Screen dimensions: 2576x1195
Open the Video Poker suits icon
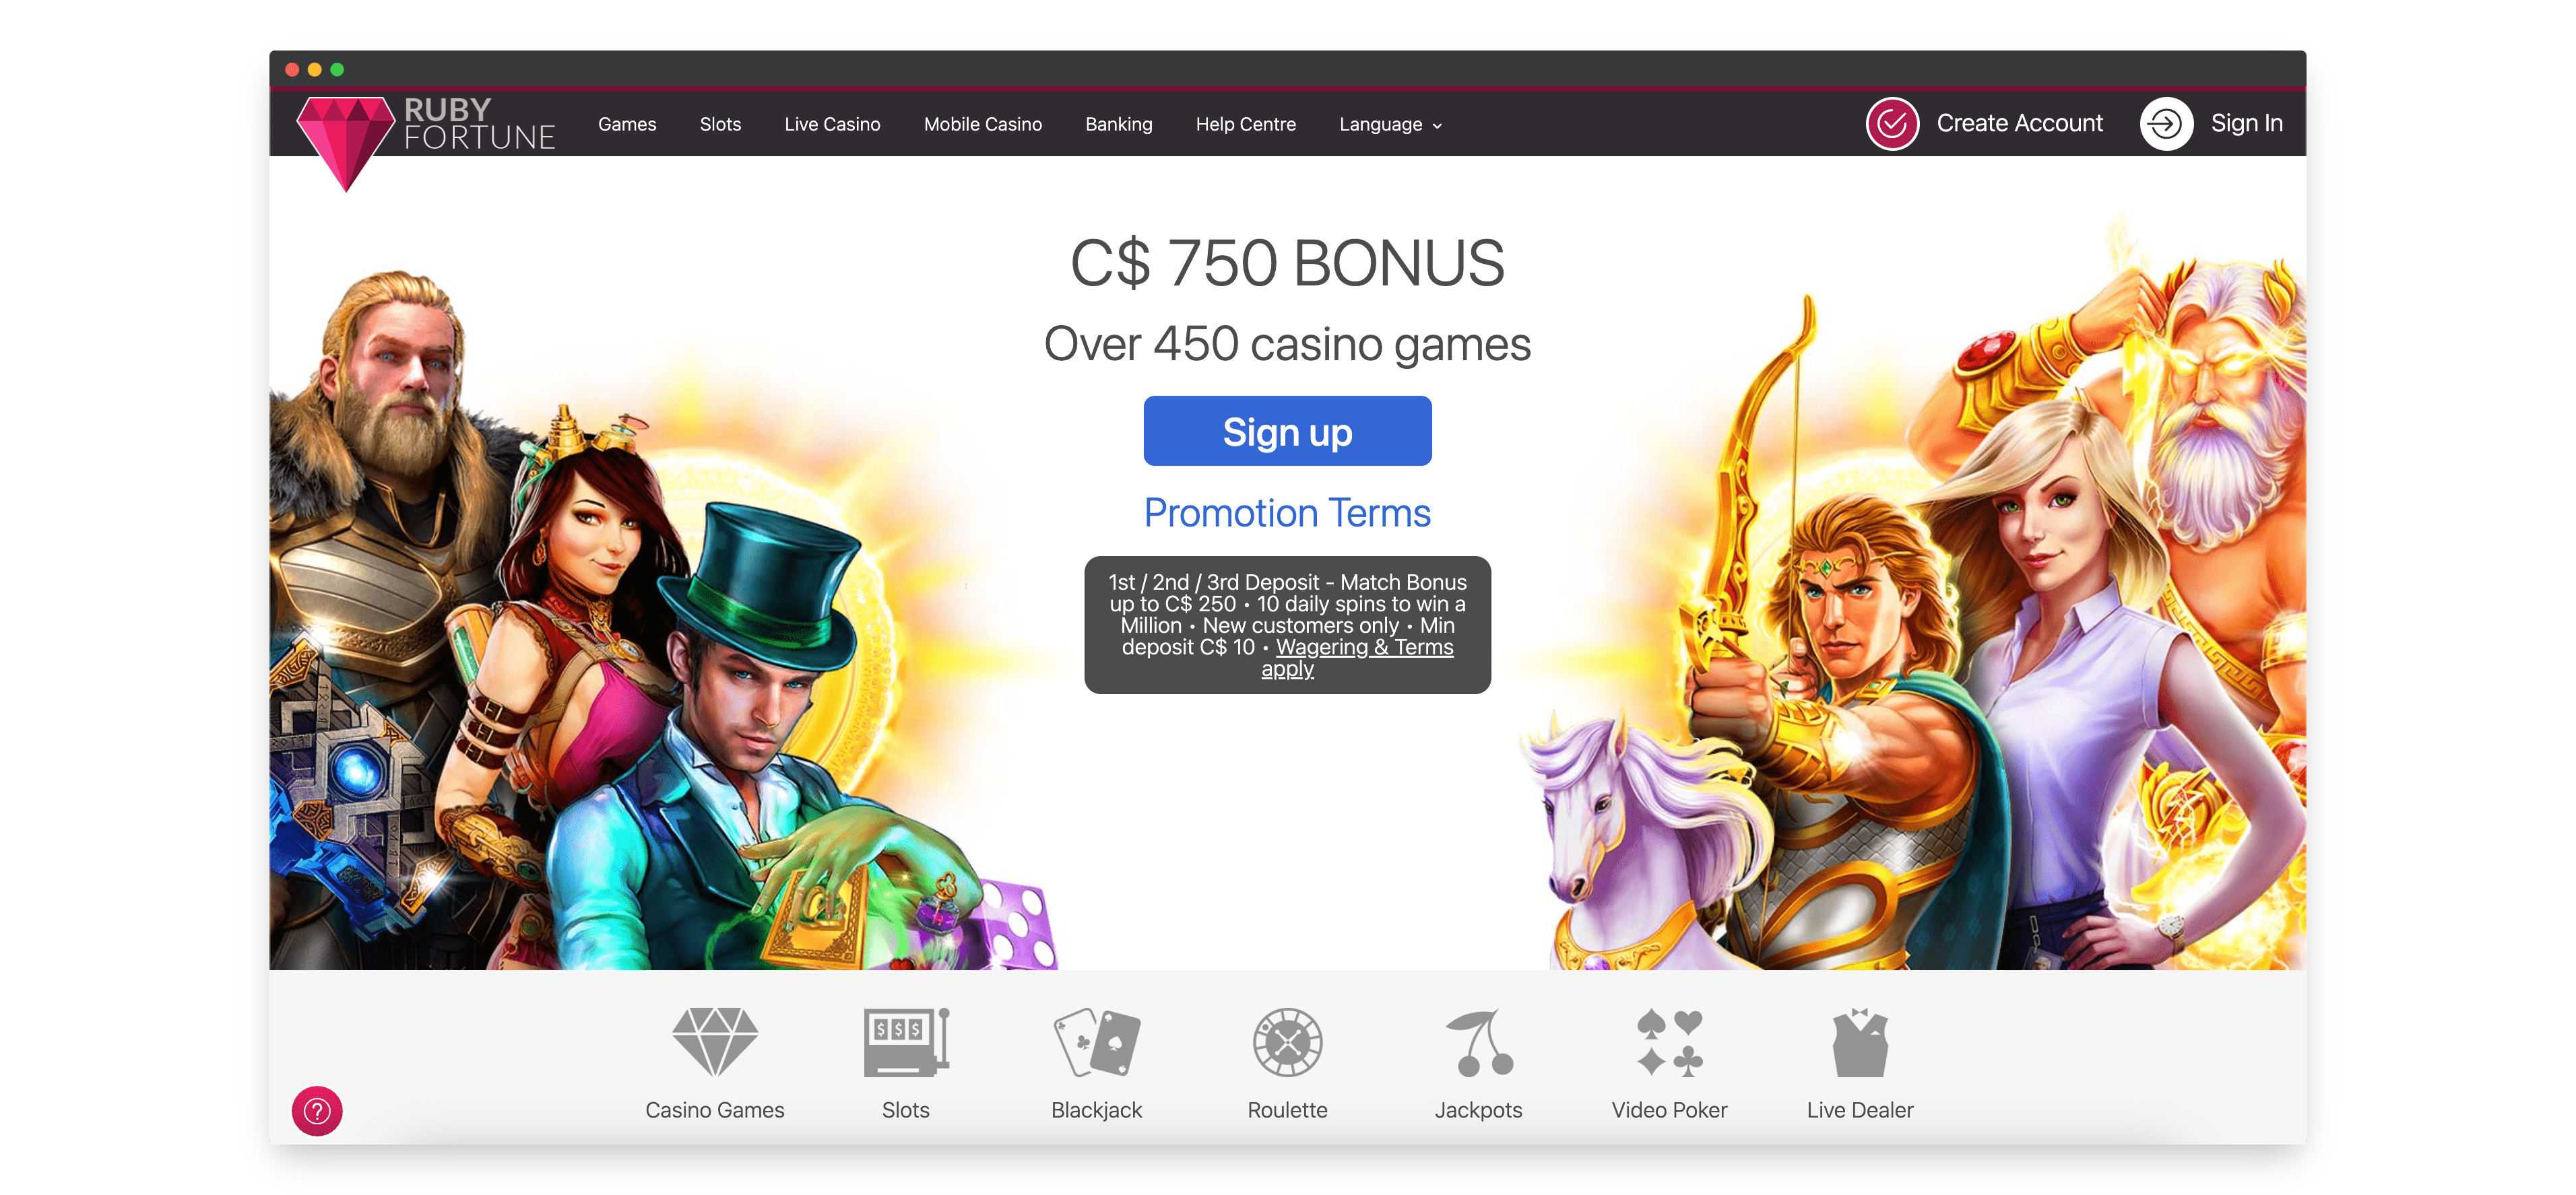point(1669,1042)
